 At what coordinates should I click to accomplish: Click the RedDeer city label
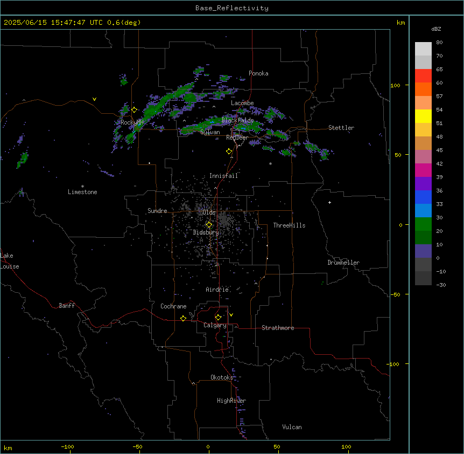[x=237, y=137]
